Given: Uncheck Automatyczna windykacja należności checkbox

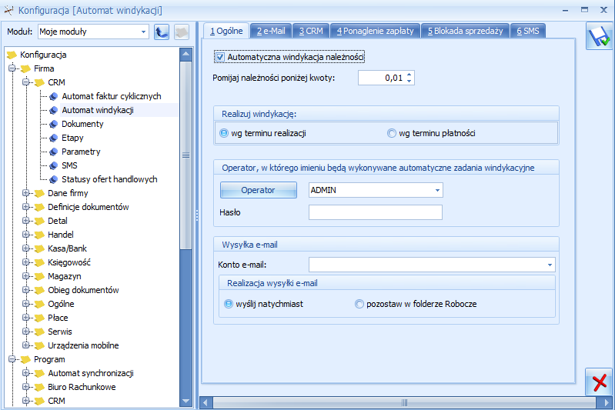Looking at the screenshot, I should coord(220,57).
